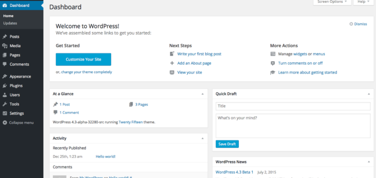Collapse the At a Glance widget
The height and width of the screenshot is (178, 376).
tap(202, 94)
